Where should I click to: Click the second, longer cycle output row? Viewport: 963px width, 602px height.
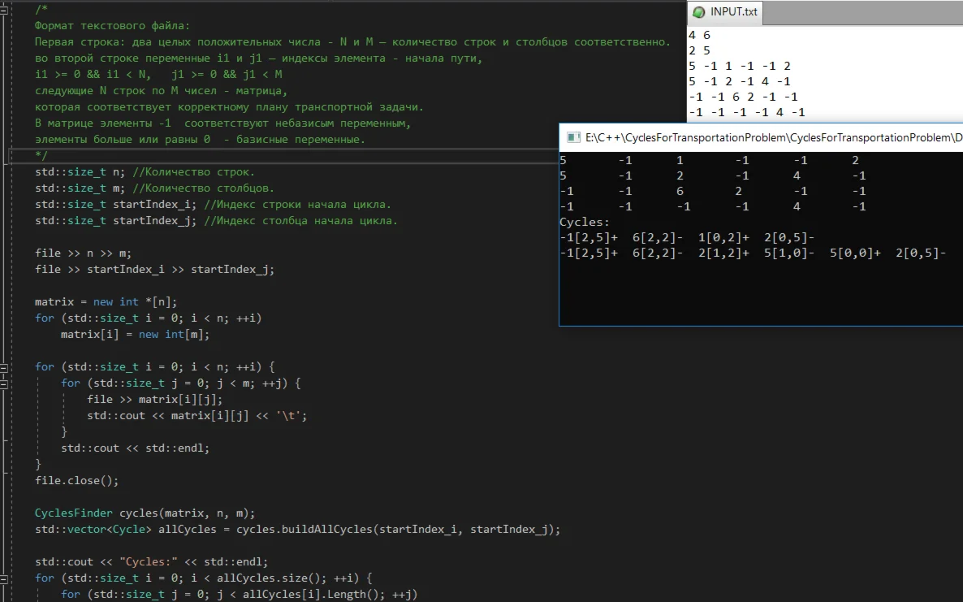(x=752, y=253)
